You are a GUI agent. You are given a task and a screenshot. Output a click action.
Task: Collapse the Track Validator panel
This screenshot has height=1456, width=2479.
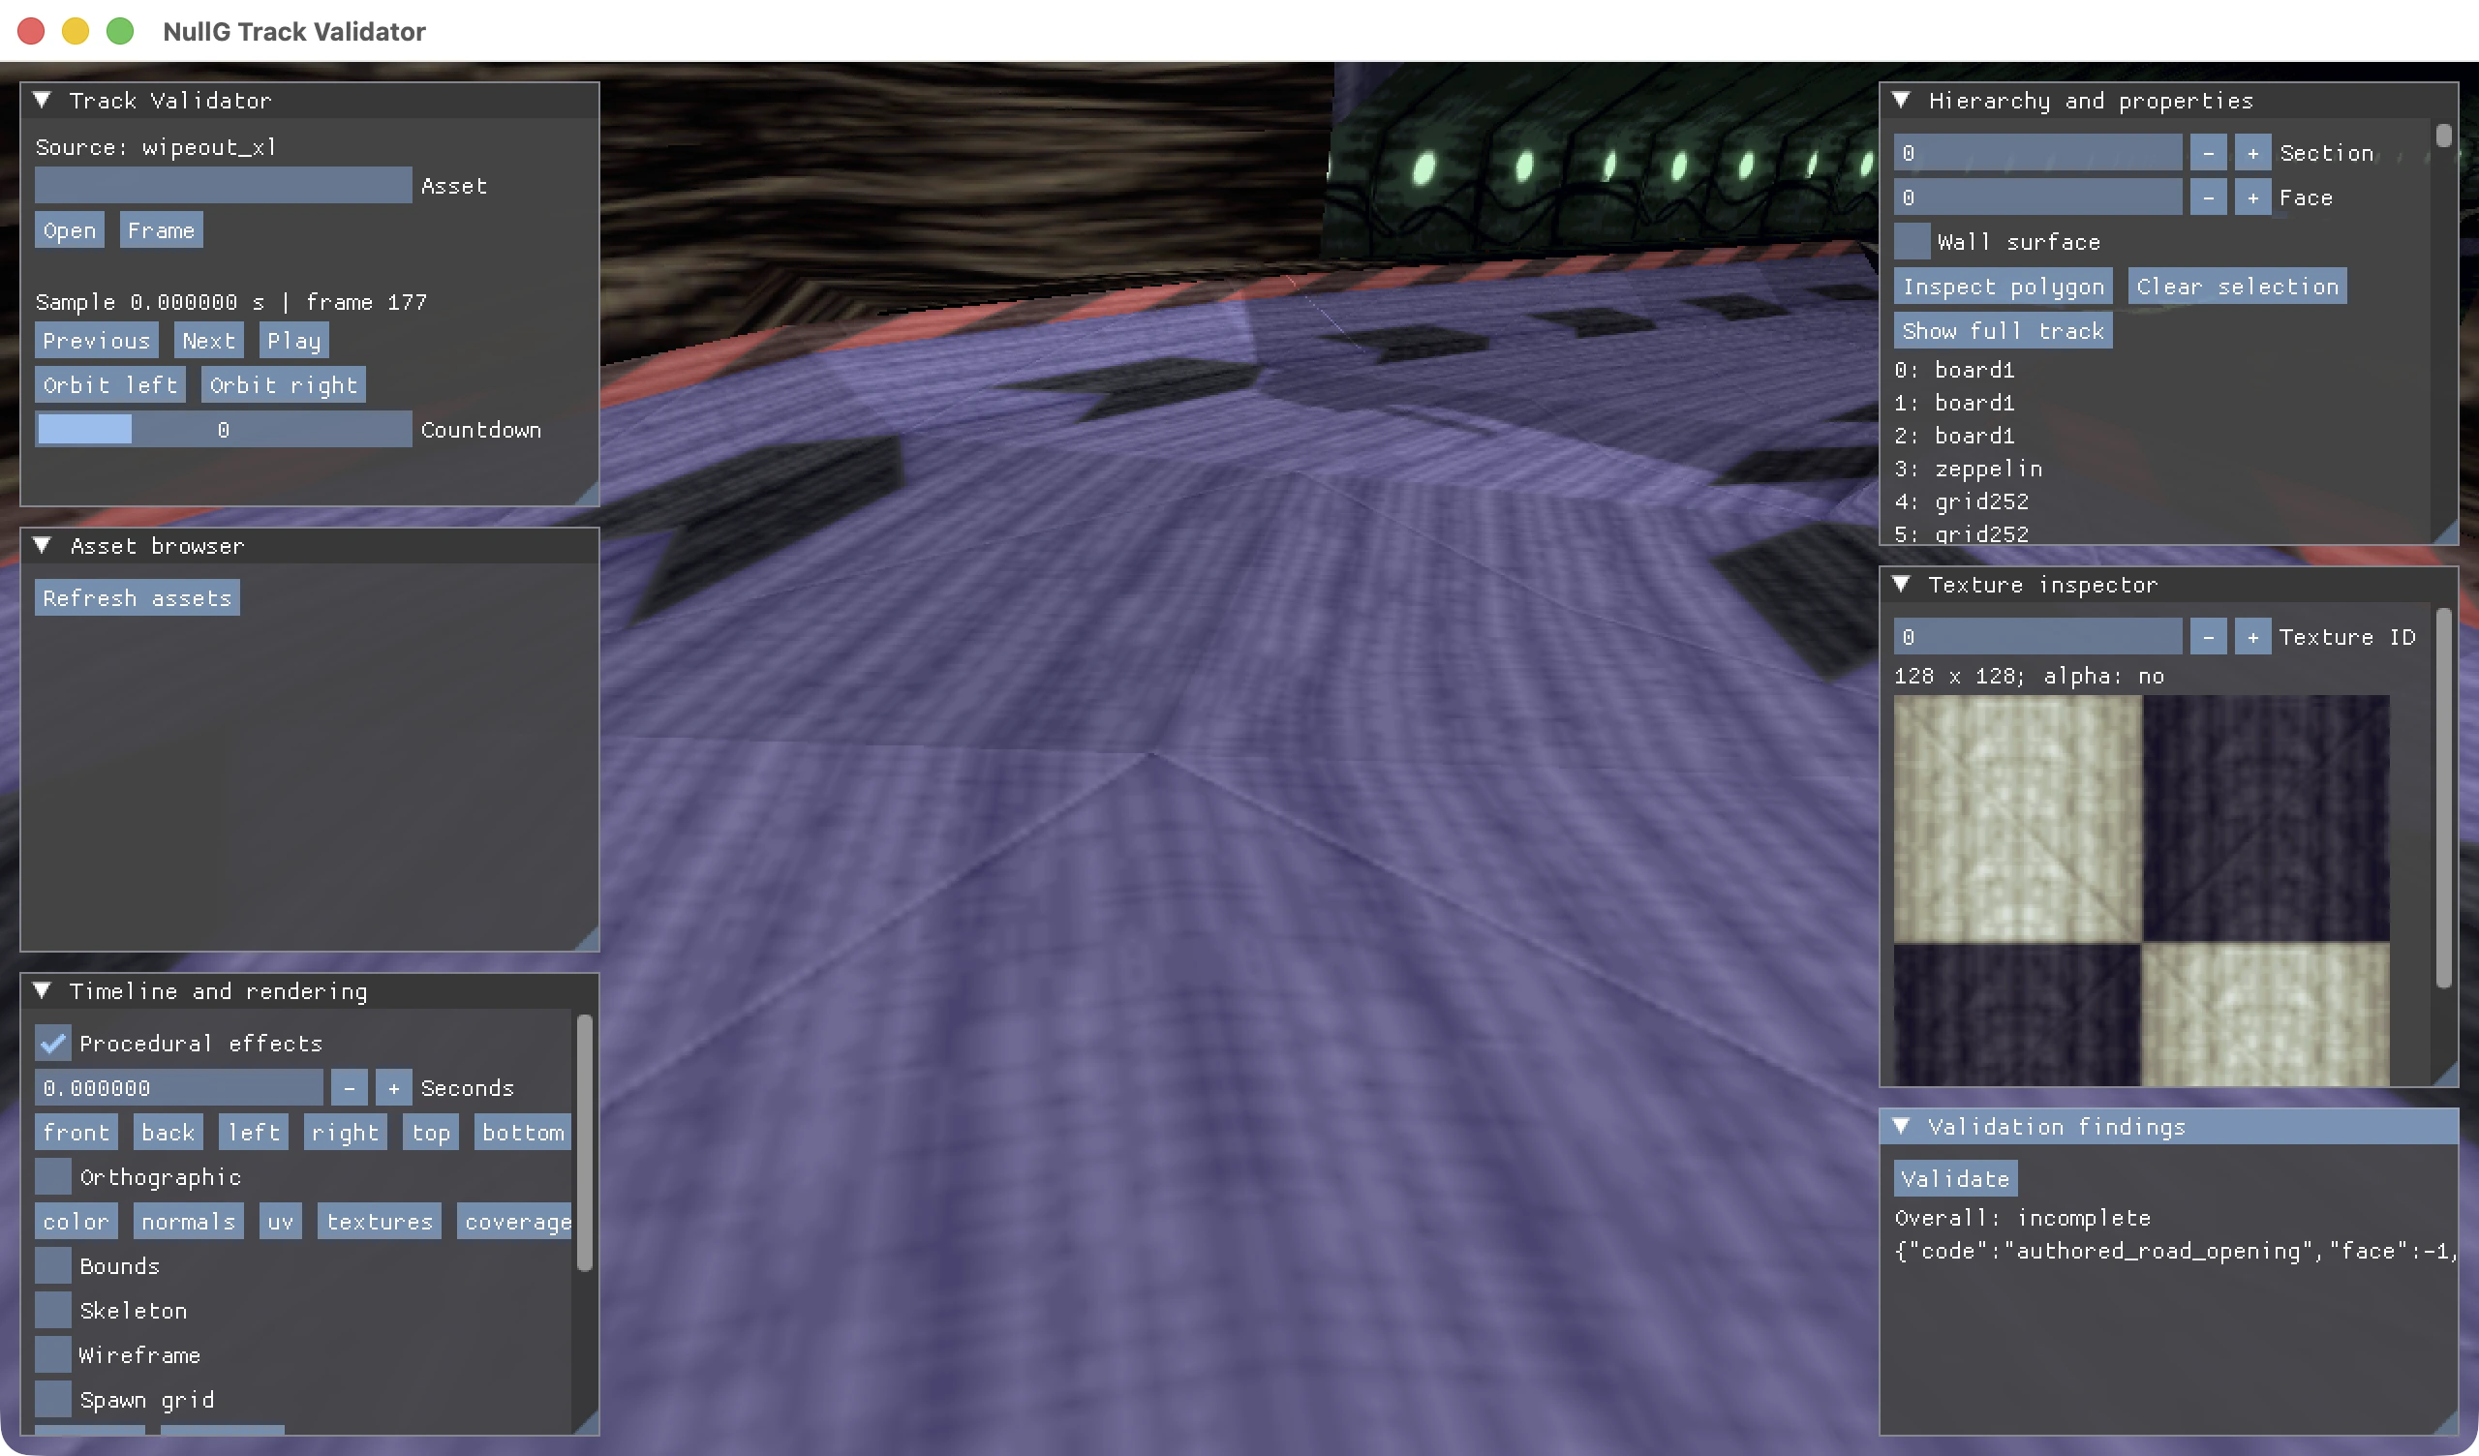(43, 101)
